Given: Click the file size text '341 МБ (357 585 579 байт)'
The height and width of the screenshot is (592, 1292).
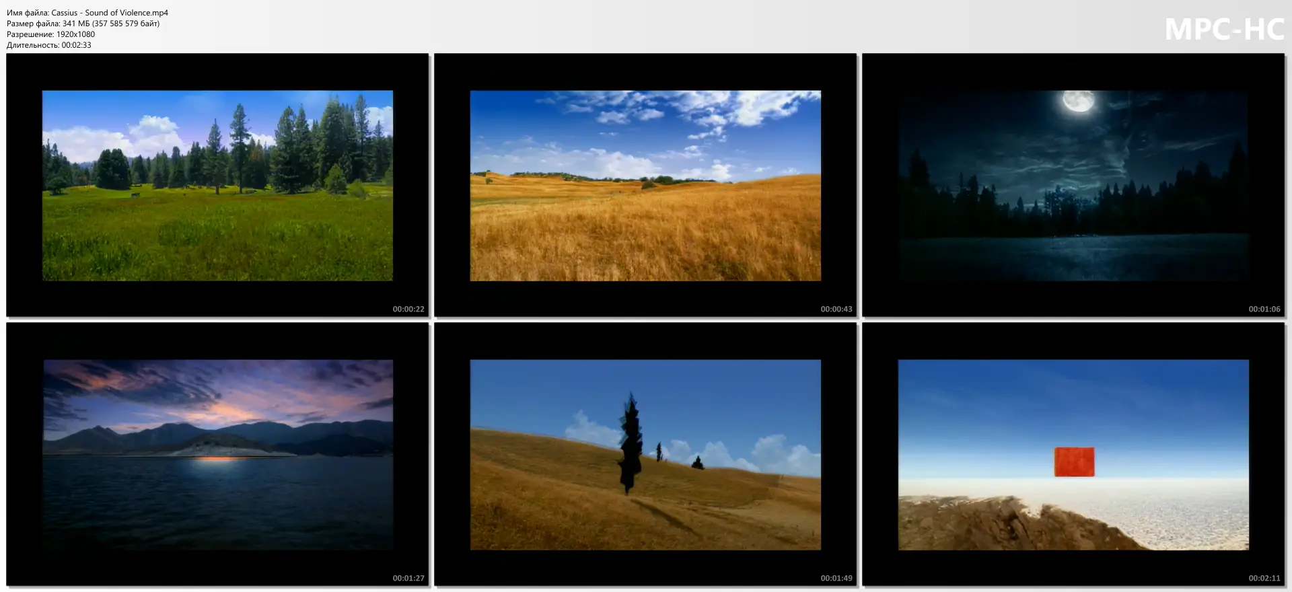Looking at the screenshot, I should point(111,24).
